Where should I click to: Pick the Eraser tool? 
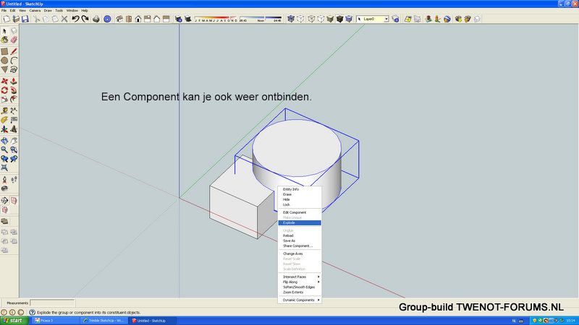click(x=14, y=40)
